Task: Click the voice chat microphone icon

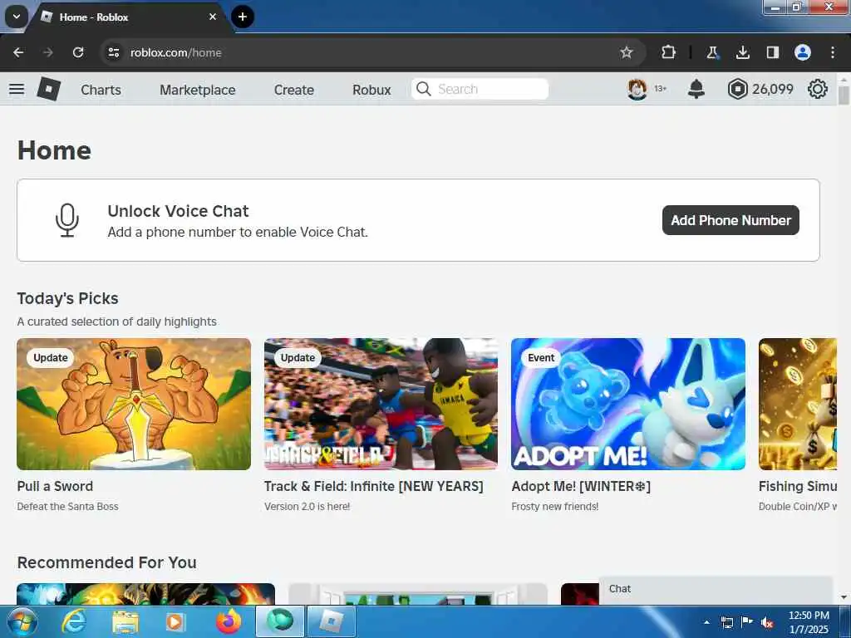Action: coord(67,220)
